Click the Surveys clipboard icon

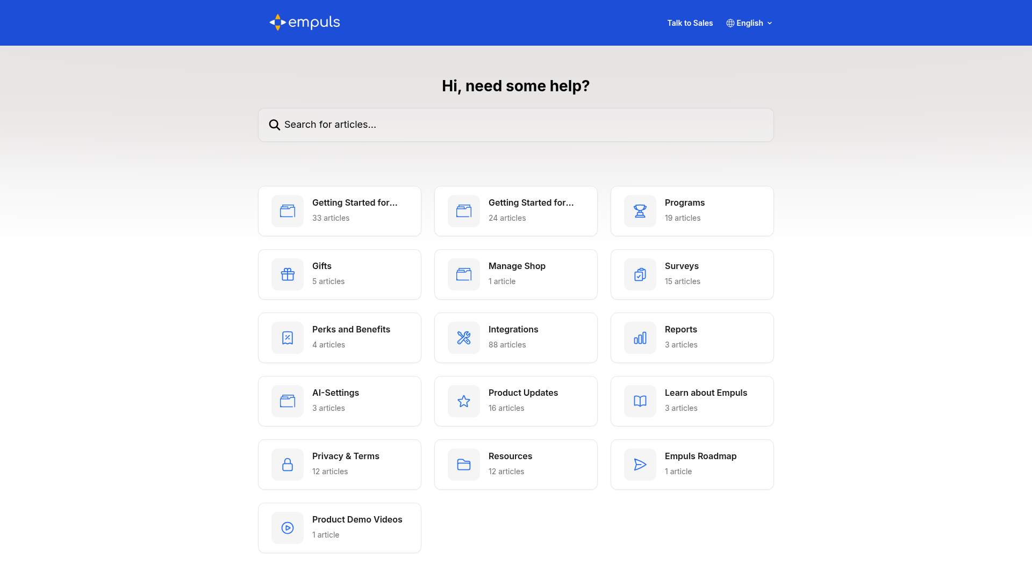tap(640, 274)
